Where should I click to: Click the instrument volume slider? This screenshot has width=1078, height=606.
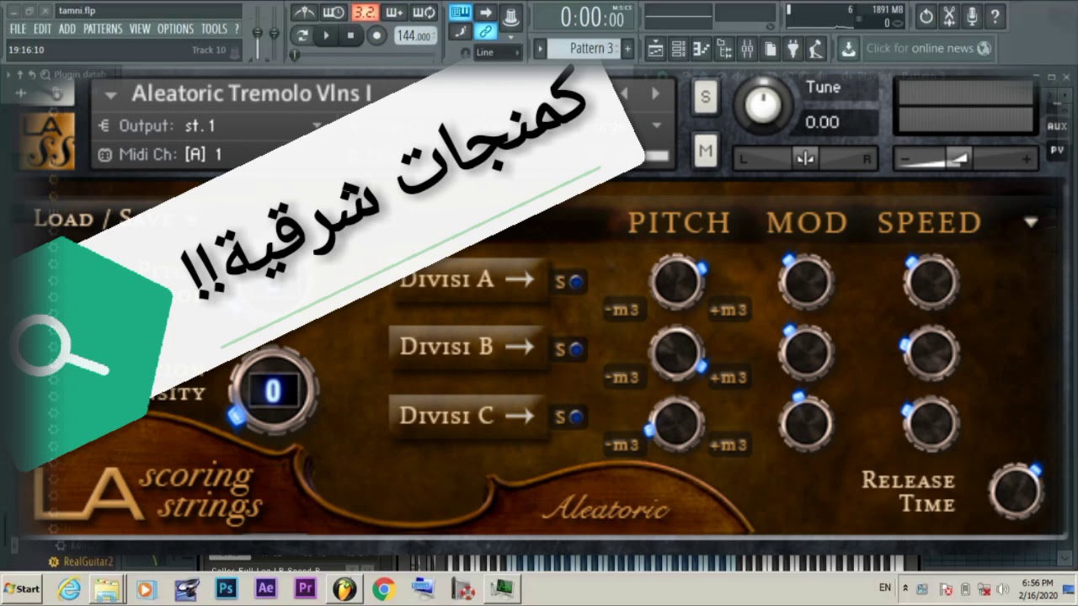coord(965,159)
